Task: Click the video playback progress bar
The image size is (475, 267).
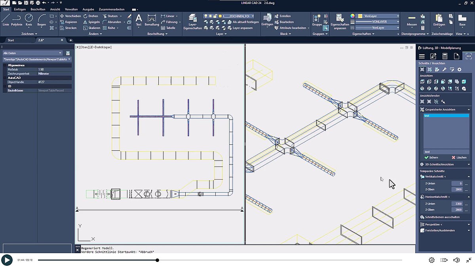Action: 198,260
